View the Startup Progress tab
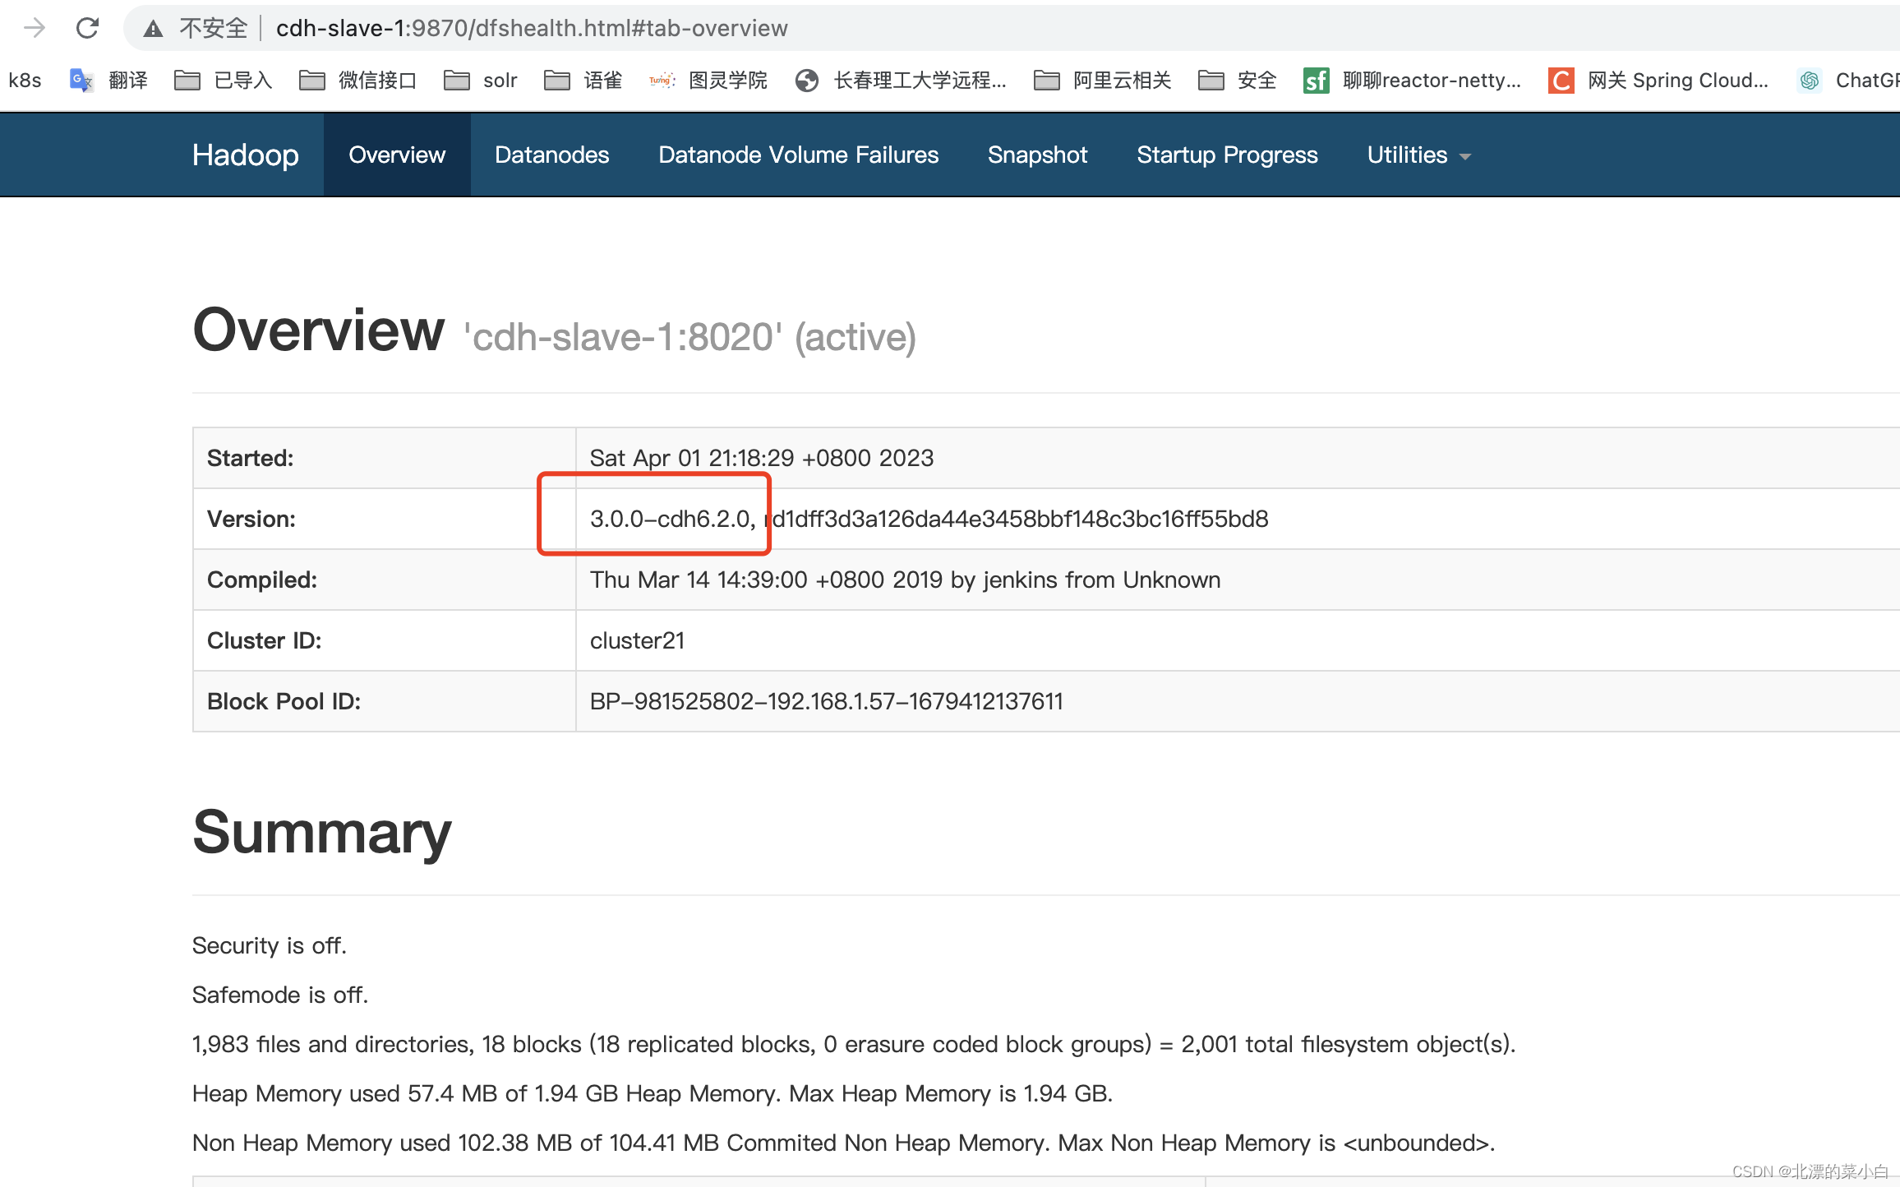Viewport: 1900px width, 1187px height. (1227, 155)
